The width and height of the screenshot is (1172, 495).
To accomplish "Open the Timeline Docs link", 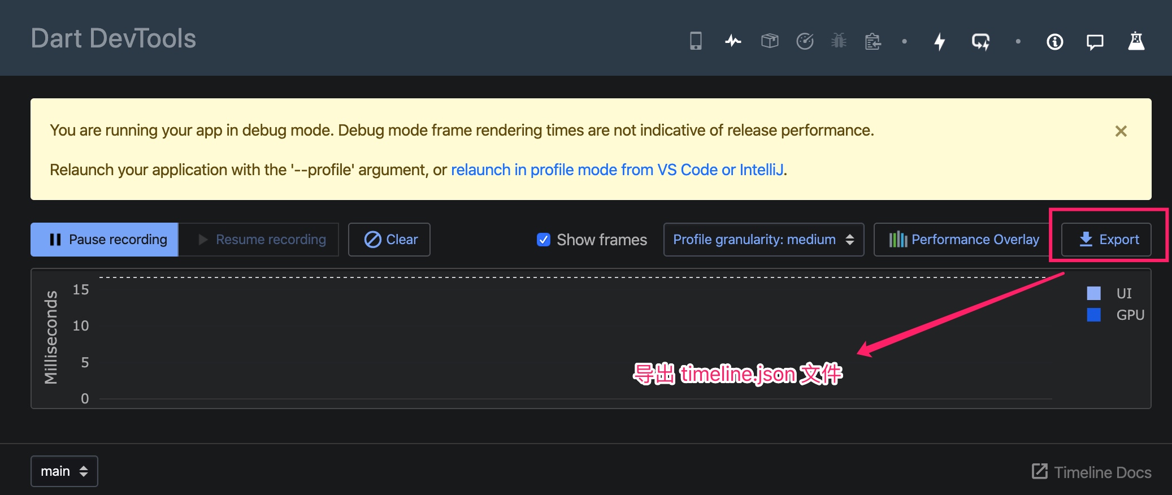I will pyautogui.click(x=1091, y=472).
